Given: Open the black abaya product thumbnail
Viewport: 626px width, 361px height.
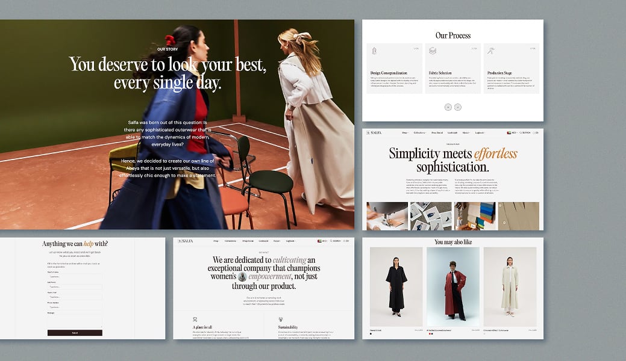Looking at the screenshot, I should (396, 287).
